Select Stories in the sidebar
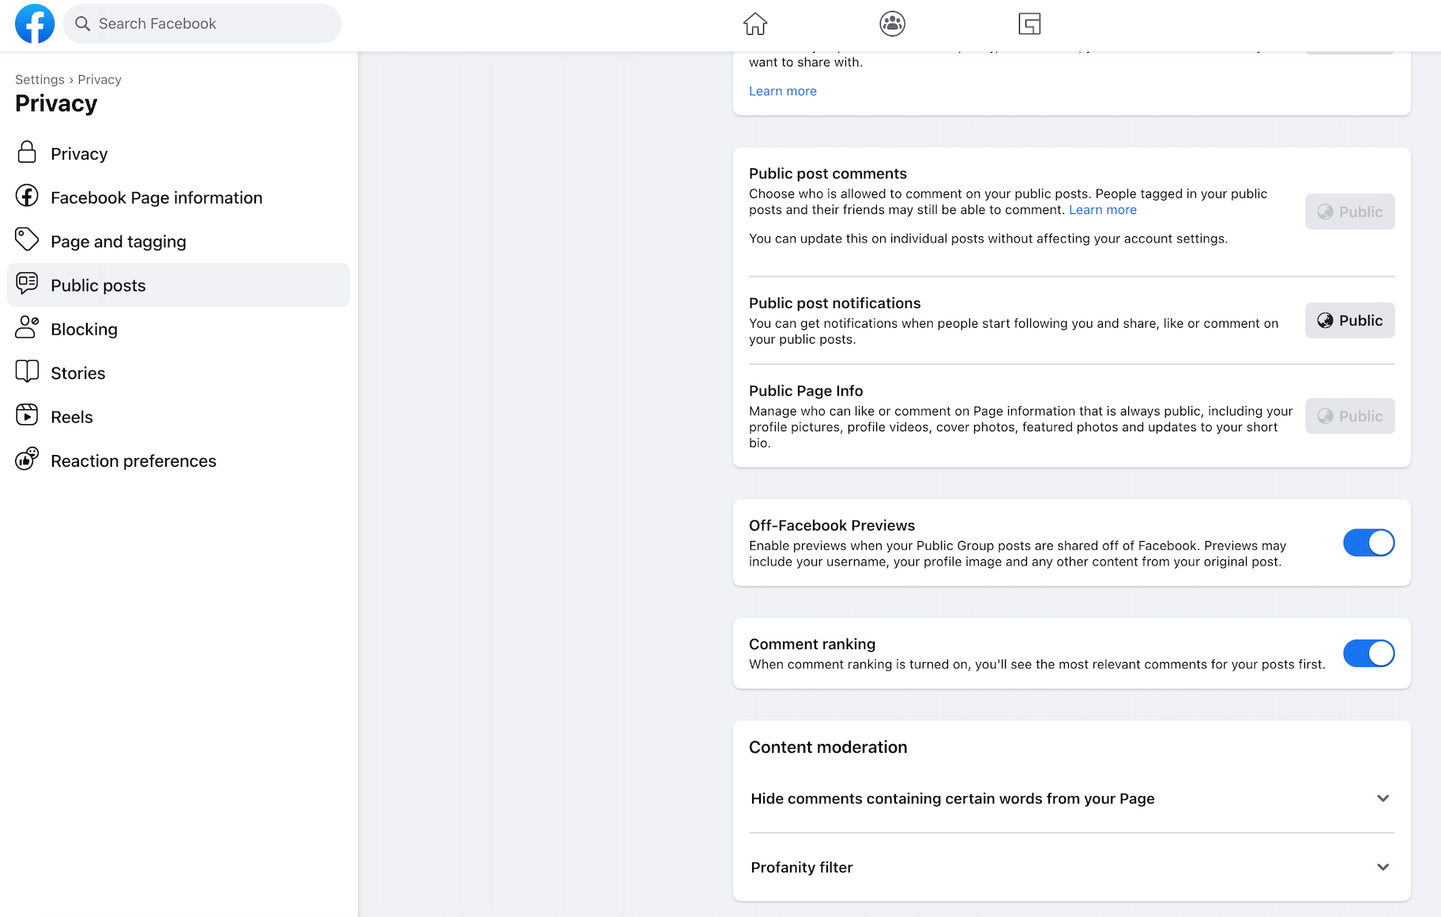1441x917 pixels. tap(77, 373)
